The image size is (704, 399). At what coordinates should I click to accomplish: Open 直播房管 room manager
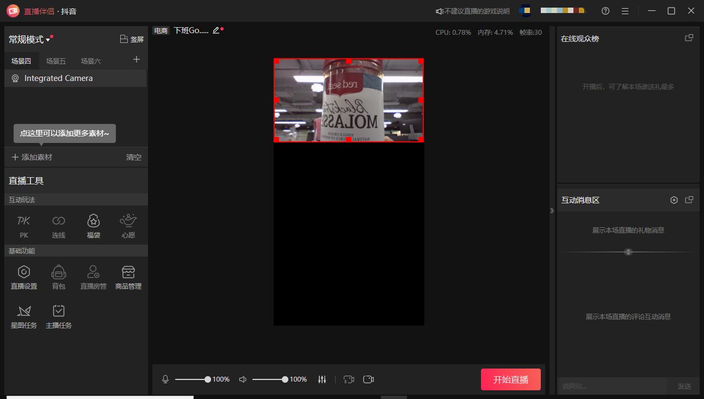[94, 277]
